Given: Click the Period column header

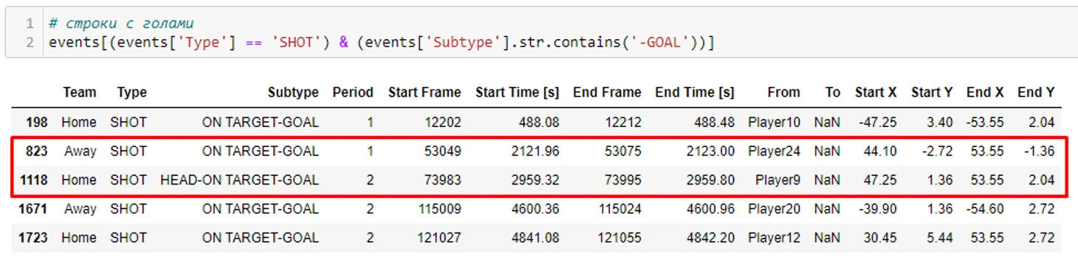Looking at the screenshot, I should coord(353,92).
